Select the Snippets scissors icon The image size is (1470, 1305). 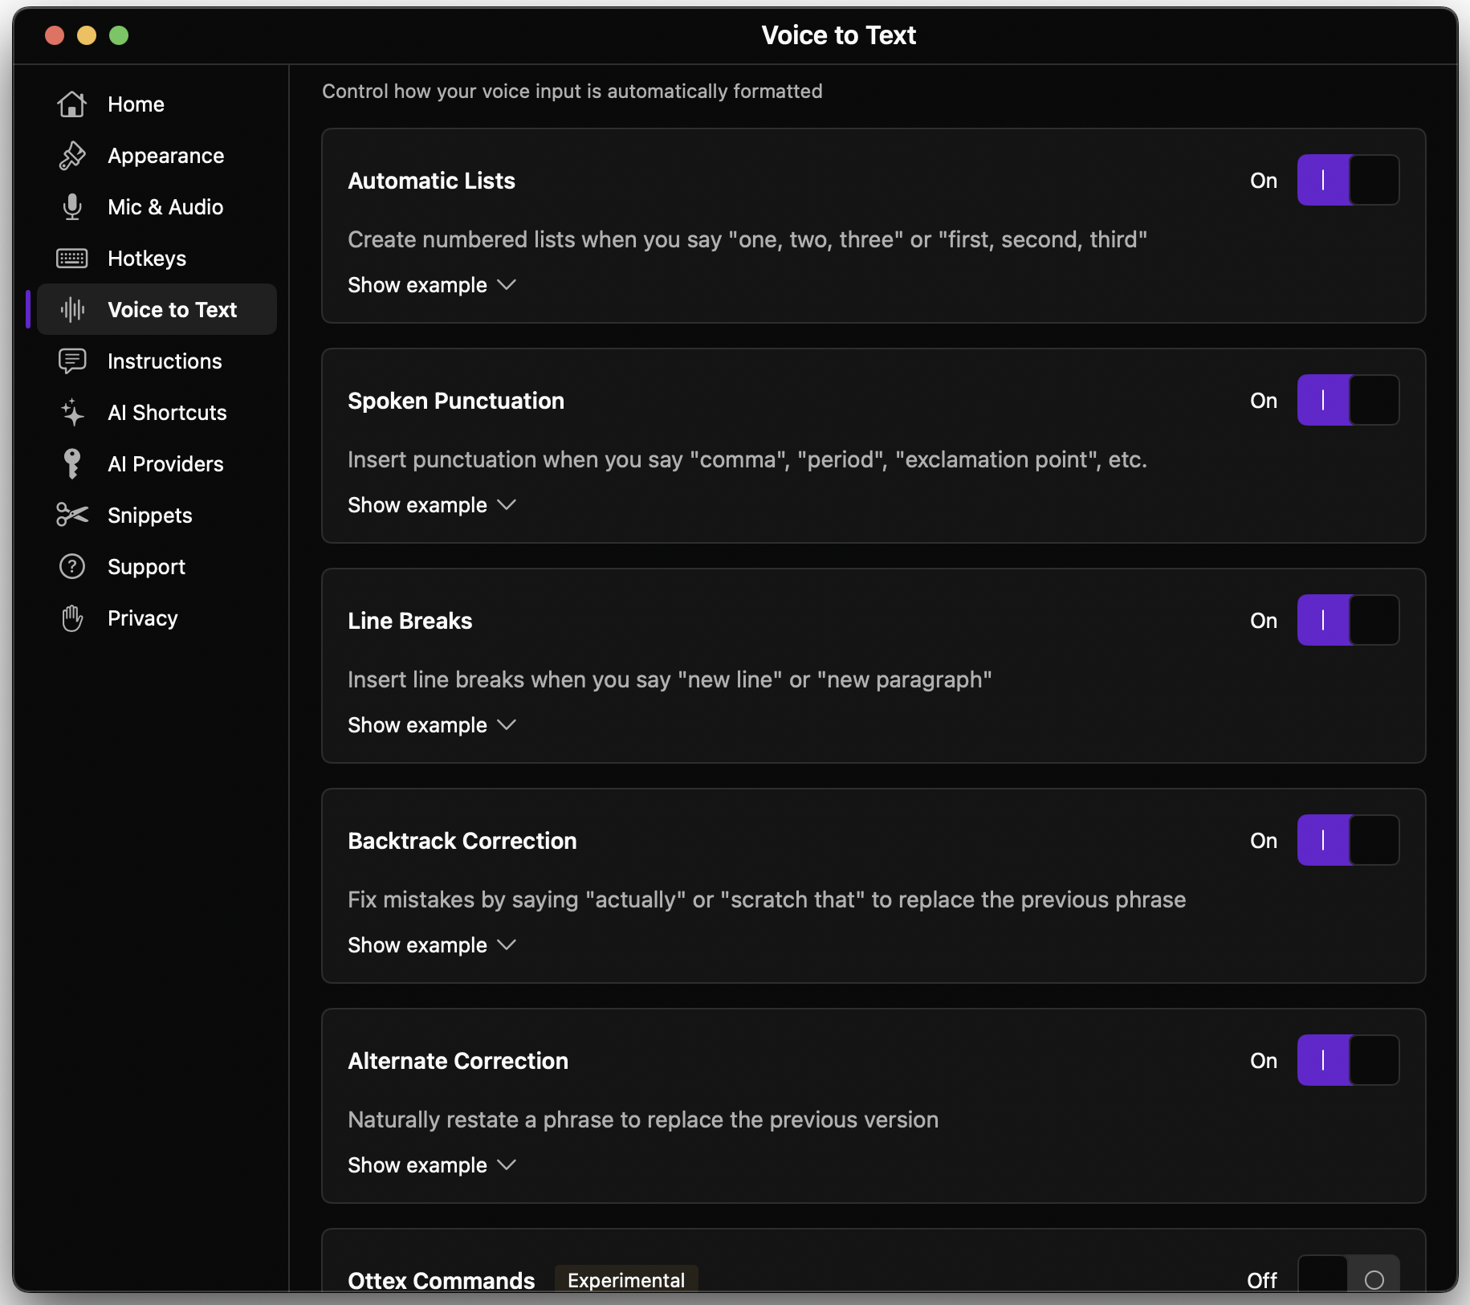point(72,515)
